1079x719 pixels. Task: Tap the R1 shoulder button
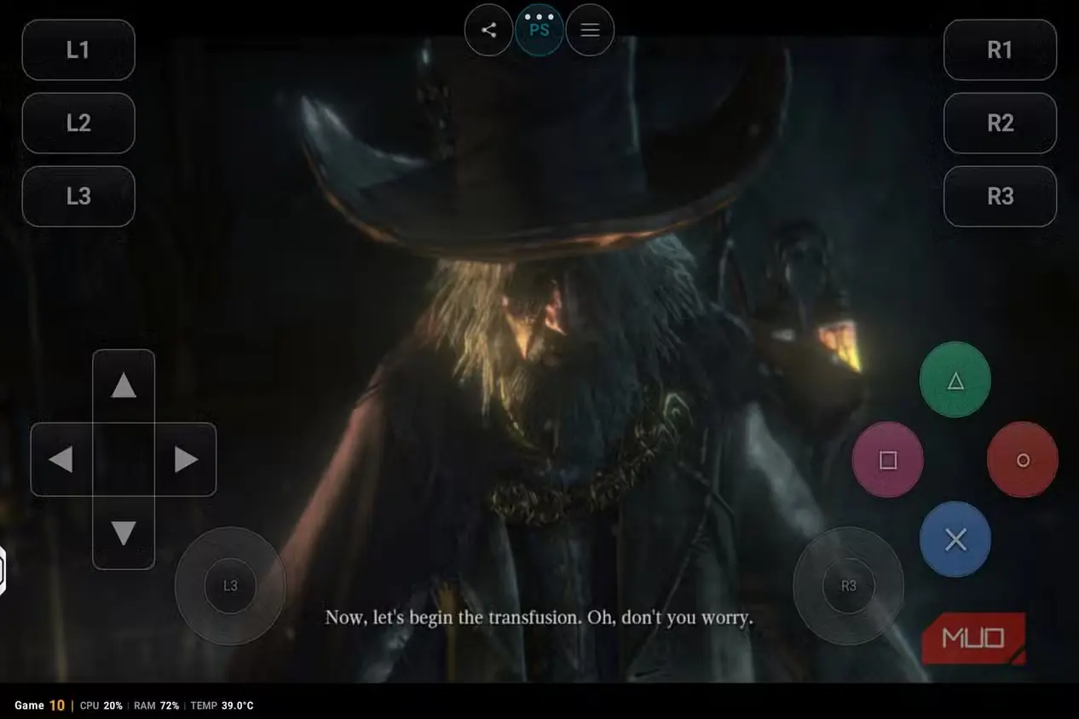click(1000, 49)
